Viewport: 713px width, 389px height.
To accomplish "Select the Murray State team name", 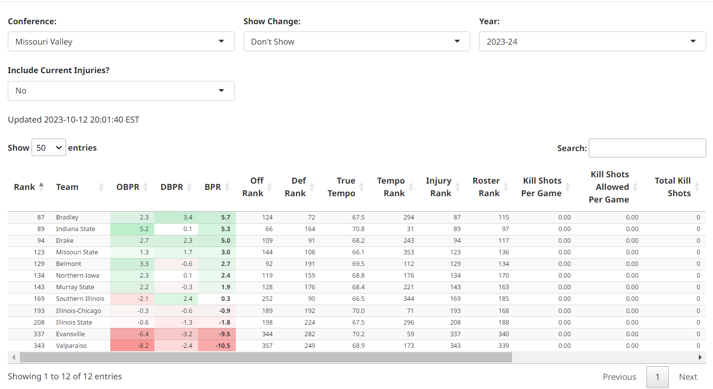I will pos(75,287).
